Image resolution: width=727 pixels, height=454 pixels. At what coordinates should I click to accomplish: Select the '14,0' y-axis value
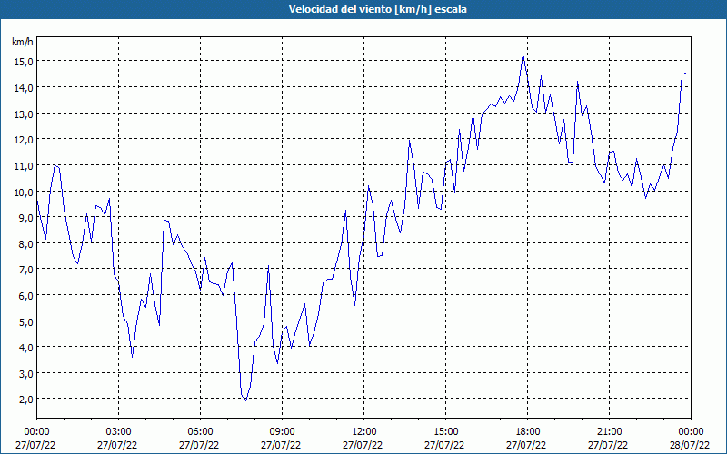click(24, 87)
